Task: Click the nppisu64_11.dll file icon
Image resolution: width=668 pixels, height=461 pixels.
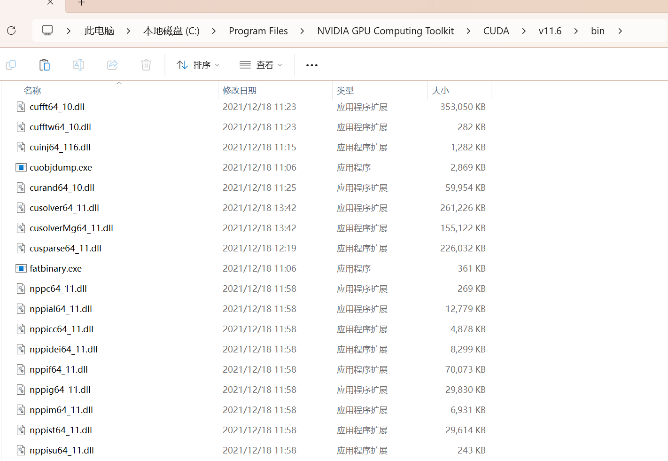Action: tap(21, 450)
